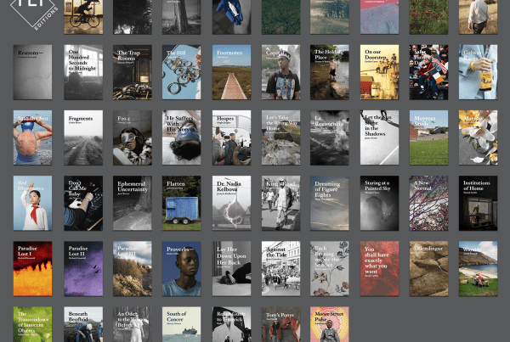Select the 'Paradise Lost I' cover
Viewport: 510px width, 342px height.
[x=32, y=269]
